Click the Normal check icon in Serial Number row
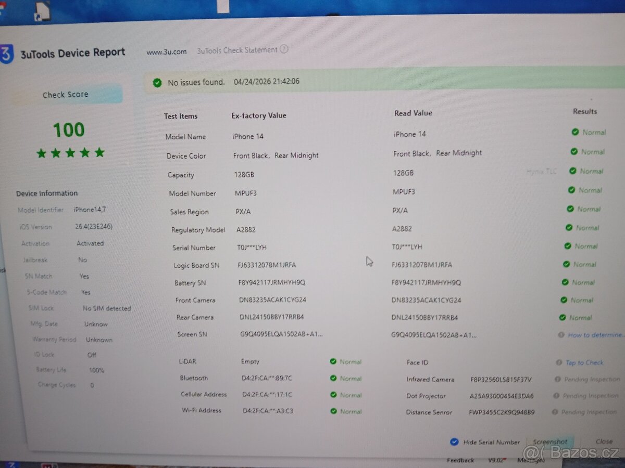Screen dimensions: 625x468 568,245
